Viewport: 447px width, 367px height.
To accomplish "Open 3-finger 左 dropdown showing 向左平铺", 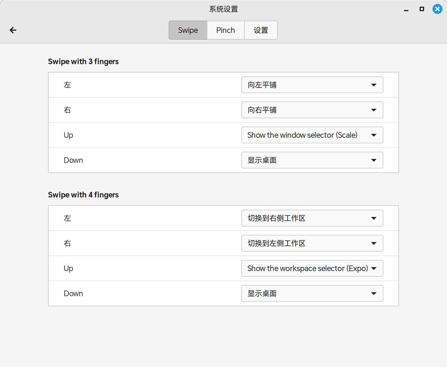I will [x=312, y=85].
